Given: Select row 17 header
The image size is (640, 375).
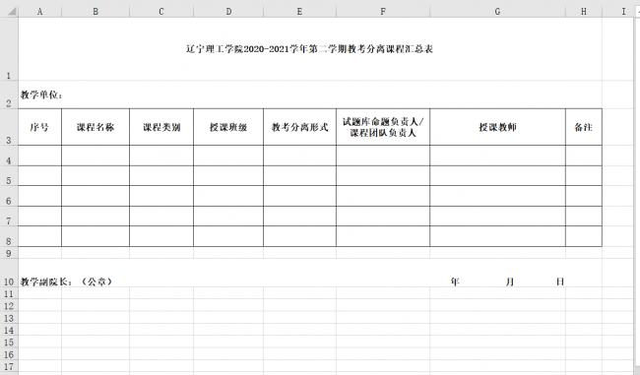Looking at the screenshot, I should point(9,365).
